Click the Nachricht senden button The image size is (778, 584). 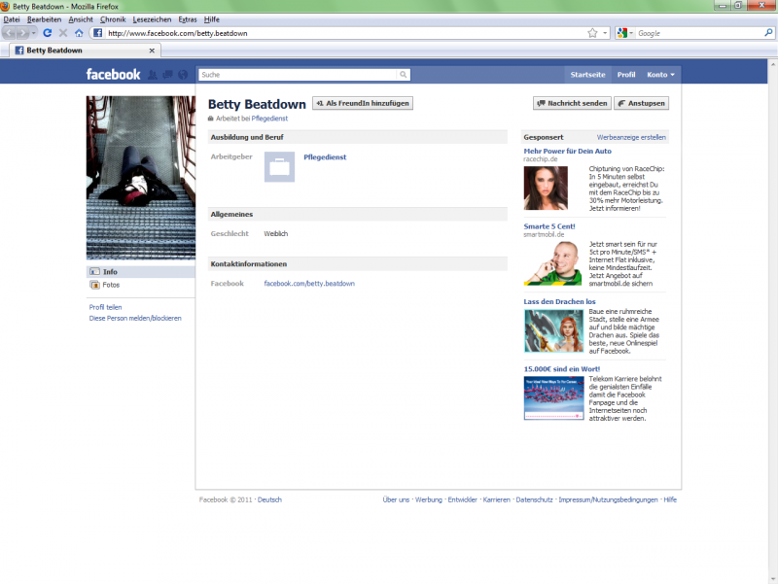pos(572,103)
